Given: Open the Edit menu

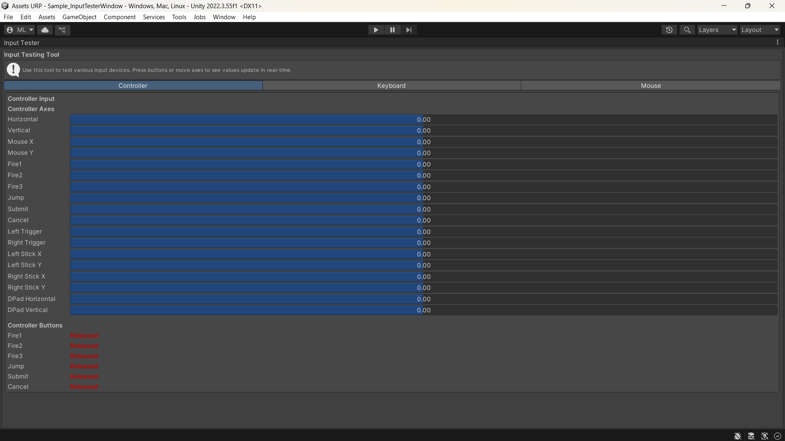Looking at the screenshot, I should coord(26,17).
